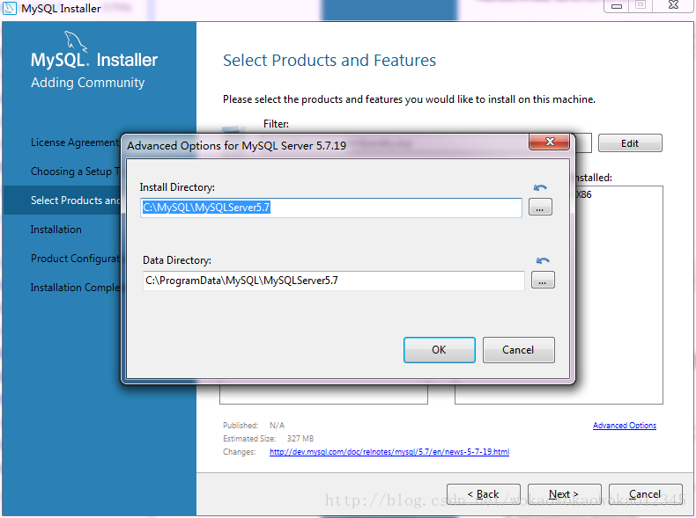Browse for Install Directory folder
This screenshot has width=696, height=518.
pos(540,207)
